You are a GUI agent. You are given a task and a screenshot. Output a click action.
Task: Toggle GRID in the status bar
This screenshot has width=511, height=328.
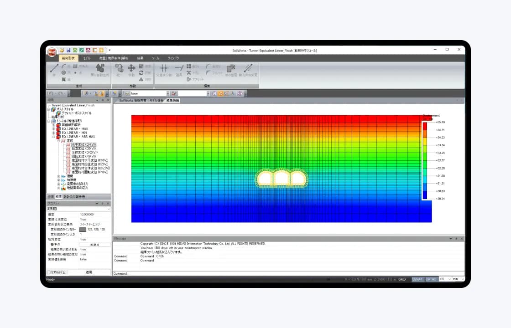point(402,279)
